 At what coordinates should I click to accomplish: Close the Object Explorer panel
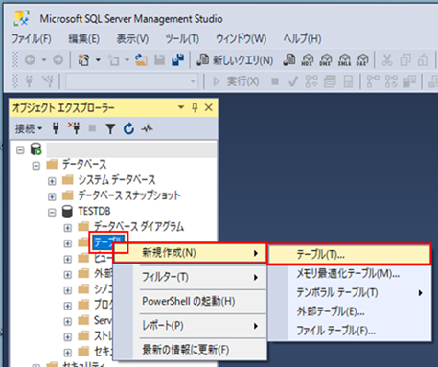(209, 107)
